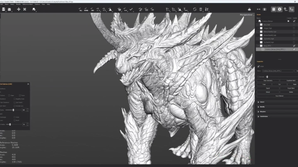Viewport: 298px width, 167px height.
Task: Expand the Modify section in Inspector
Action: pyautogui.click(x=258, y=107)
